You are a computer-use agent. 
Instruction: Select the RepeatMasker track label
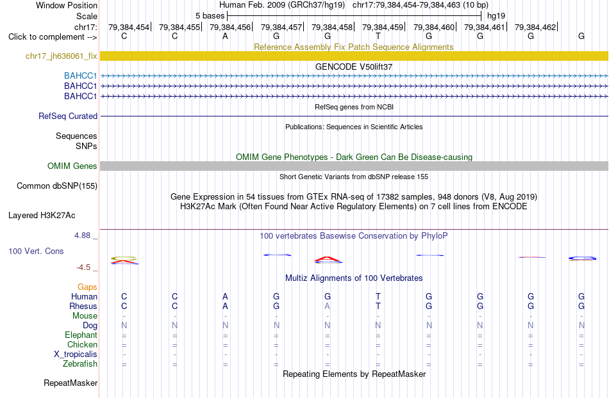(71, 383)
